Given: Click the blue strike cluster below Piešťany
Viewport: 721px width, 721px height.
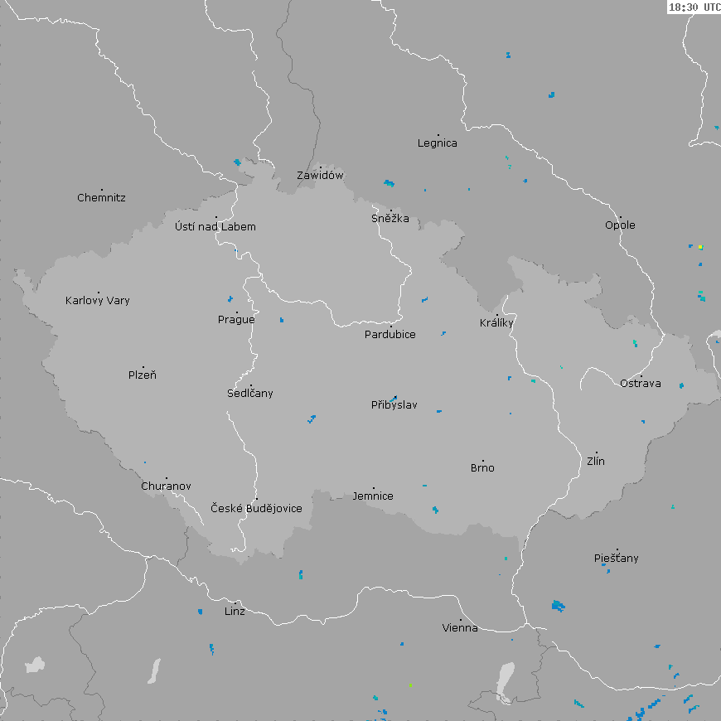Looking at the screenshot, I should [558, 606].
